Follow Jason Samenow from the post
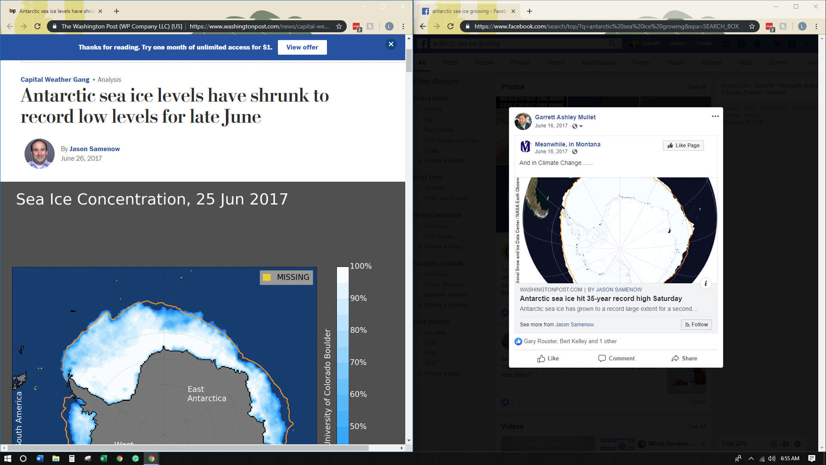The height and width of the screenshot is (465, 826). point(696,325)
